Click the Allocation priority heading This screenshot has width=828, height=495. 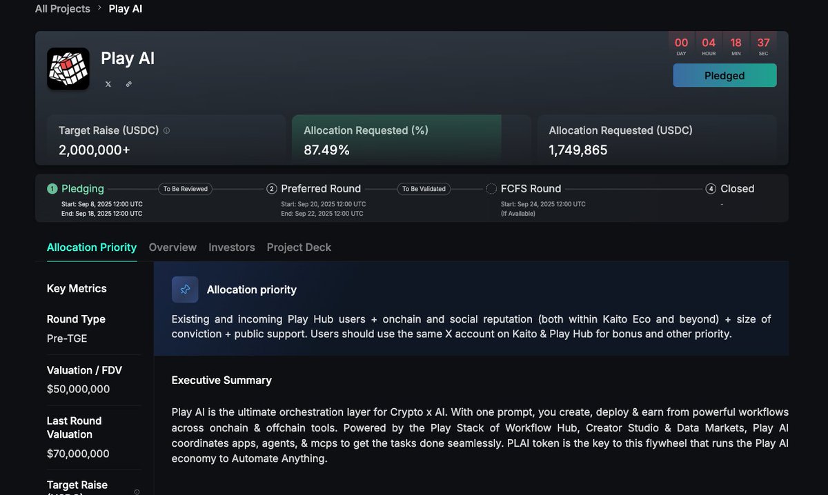tap(252, 290)
